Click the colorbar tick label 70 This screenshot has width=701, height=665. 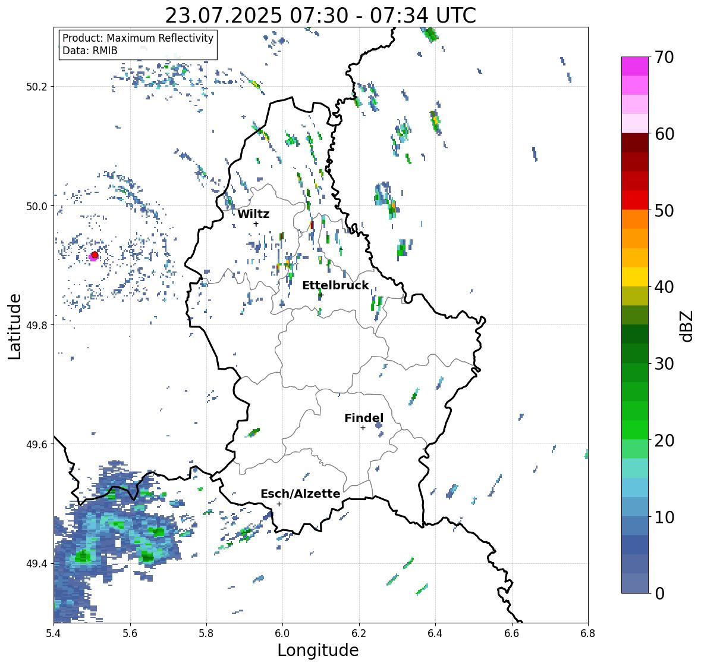pos(664,57)
